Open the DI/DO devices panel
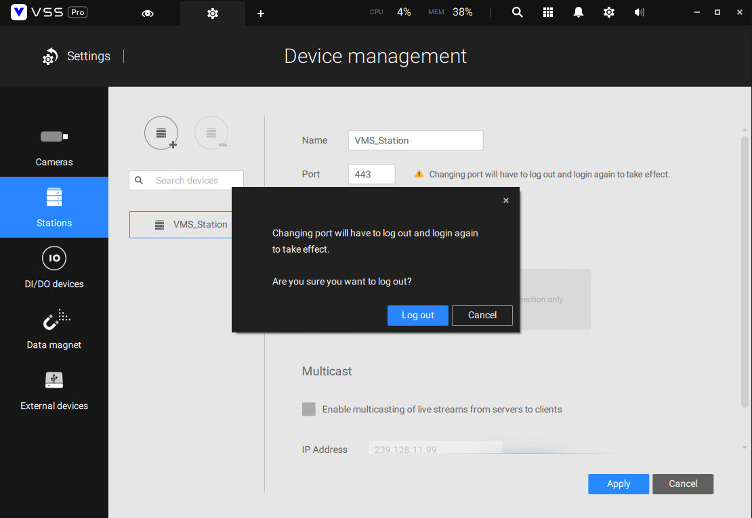 54,267
